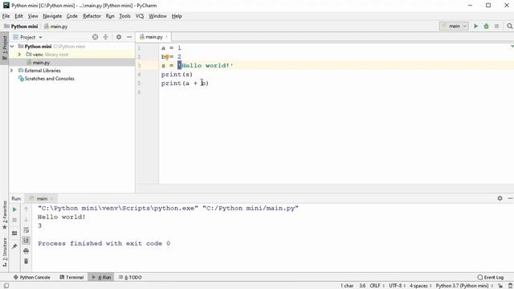Image resolution: width=514 pixels, height=289 pixels.
Task: Open the Navigate menu
Action: click(x=52, y=16)
